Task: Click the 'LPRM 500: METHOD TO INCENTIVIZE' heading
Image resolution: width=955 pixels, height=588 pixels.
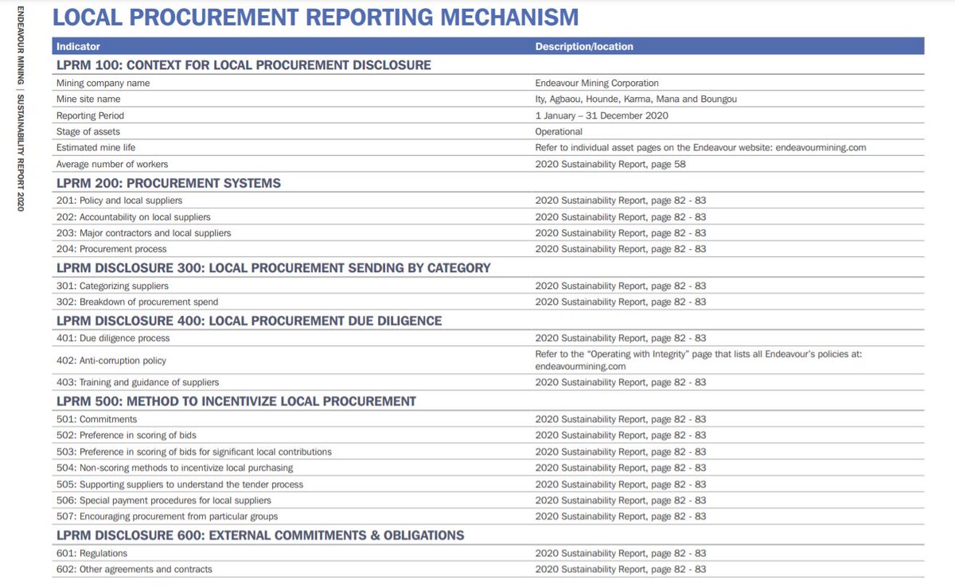Action: [x=236, y=401]
